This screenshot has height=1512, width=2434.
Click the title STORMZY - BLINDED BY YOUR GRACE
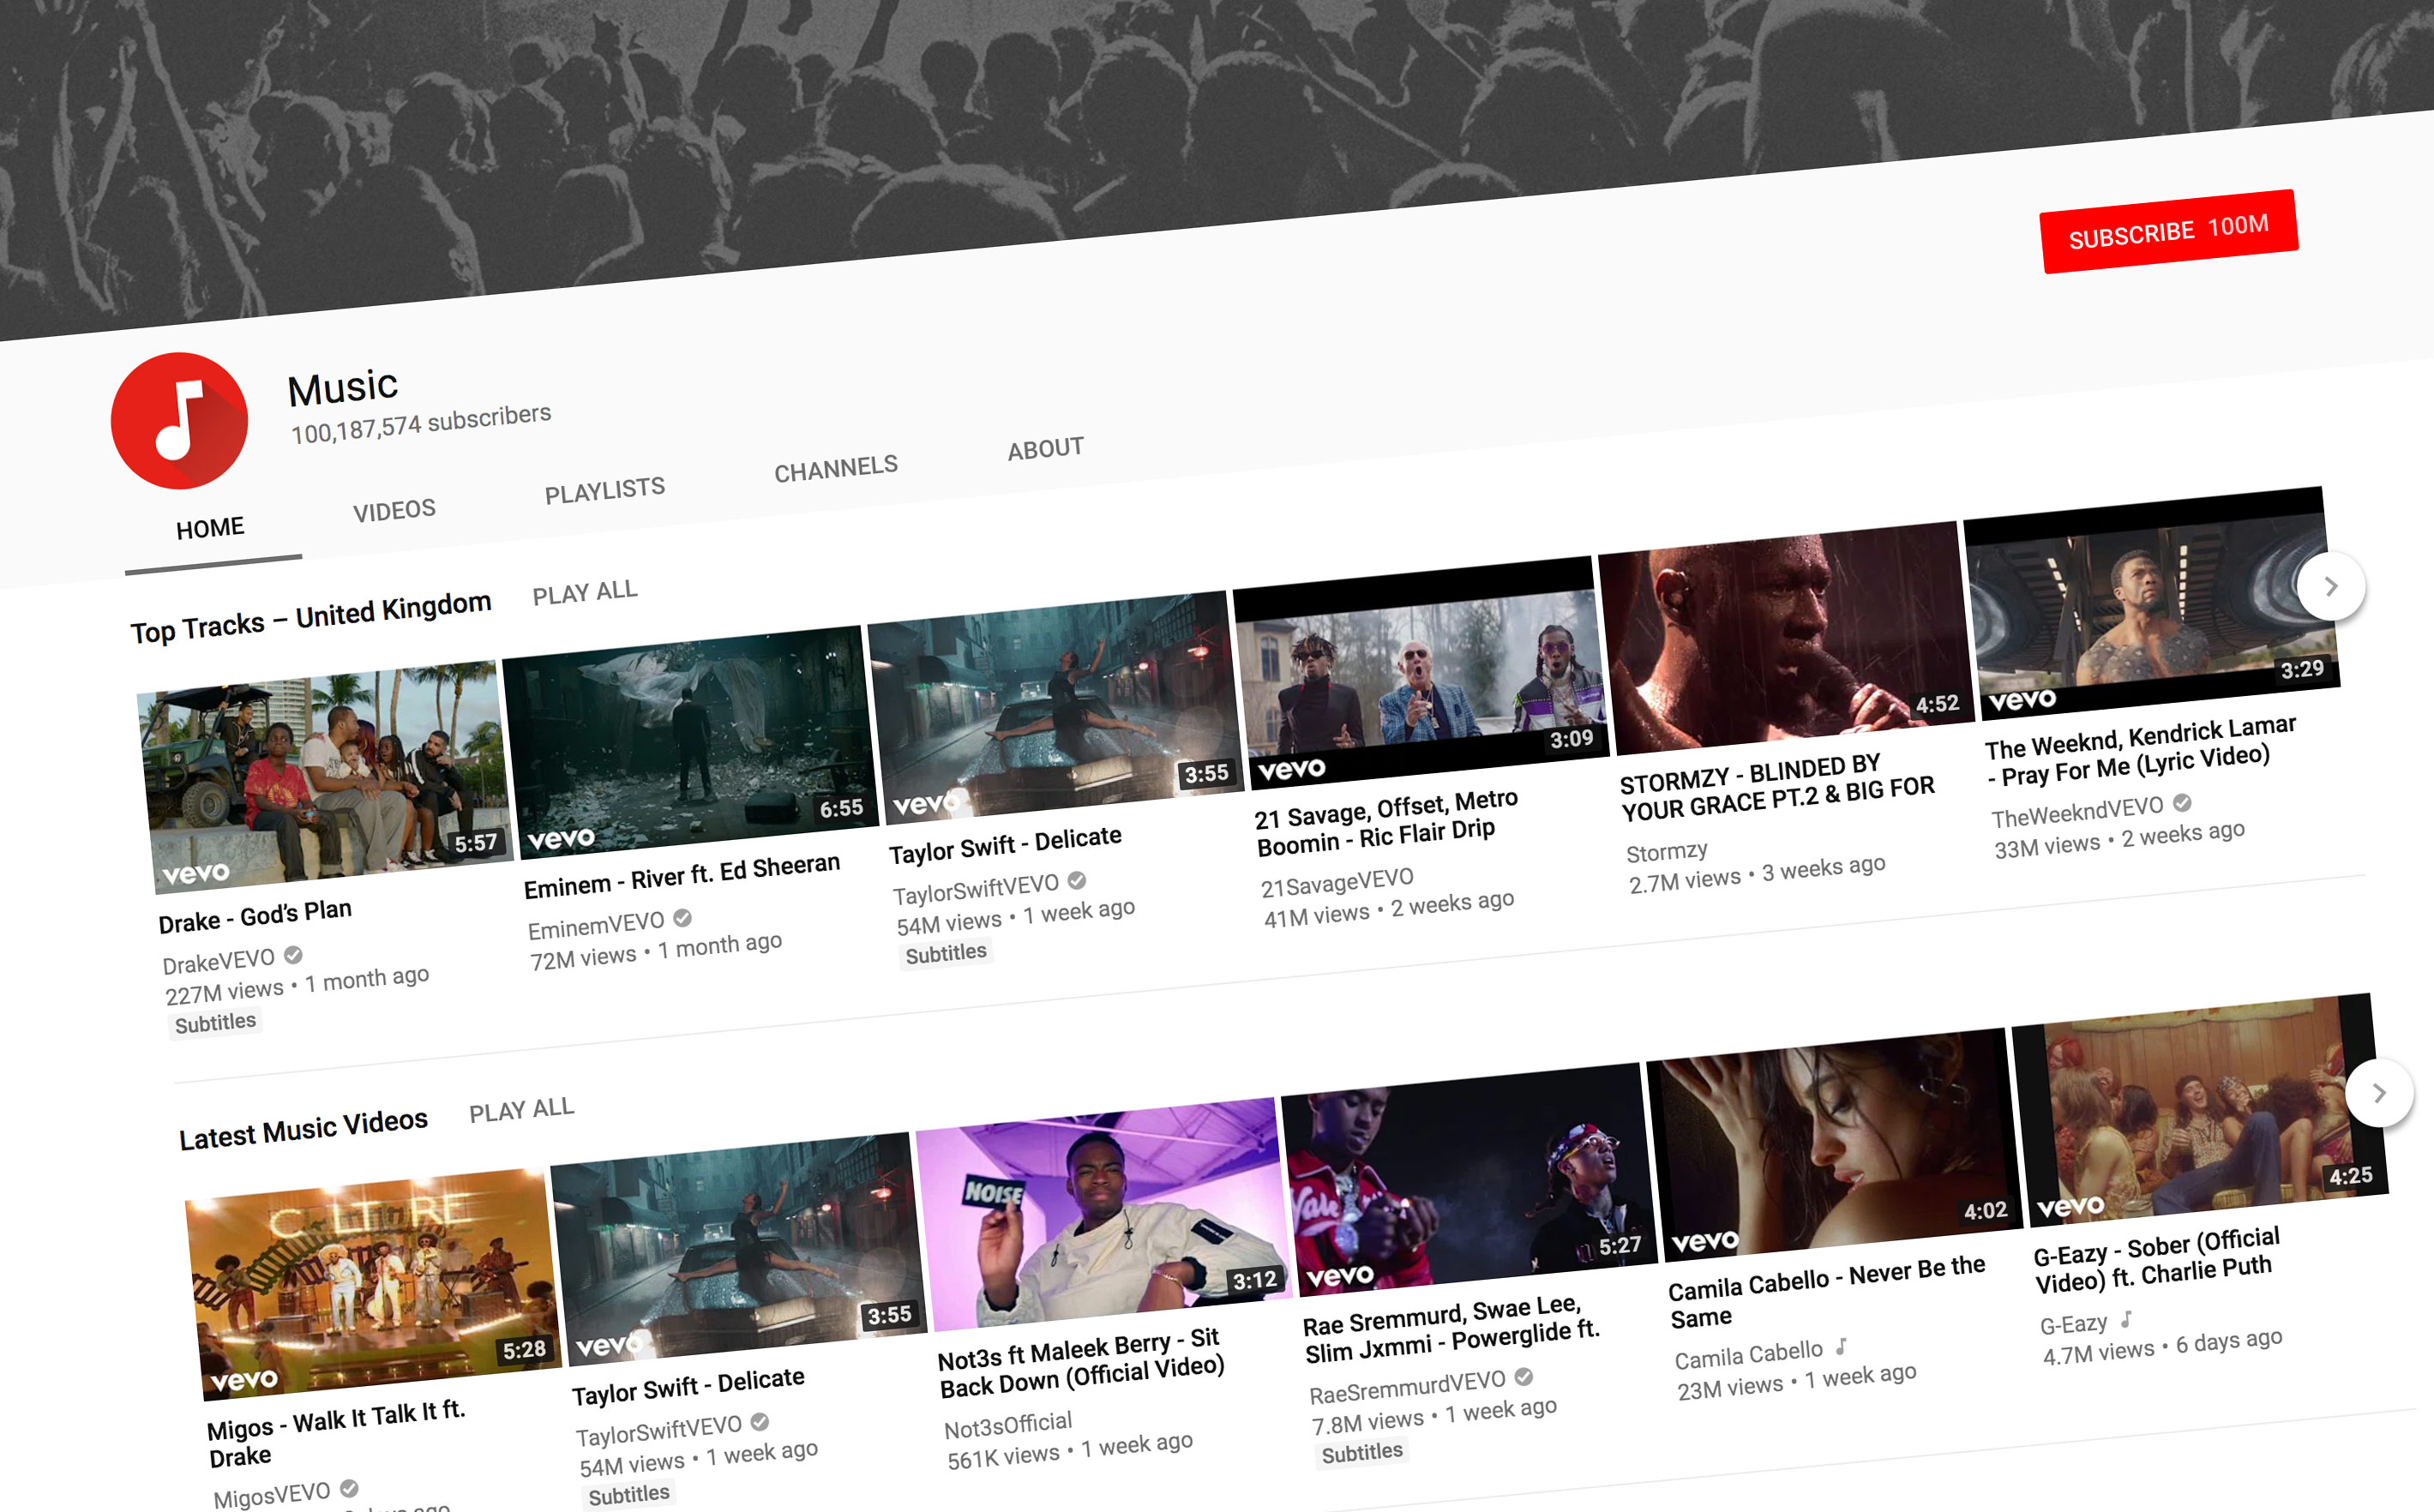pos(1777,787)
